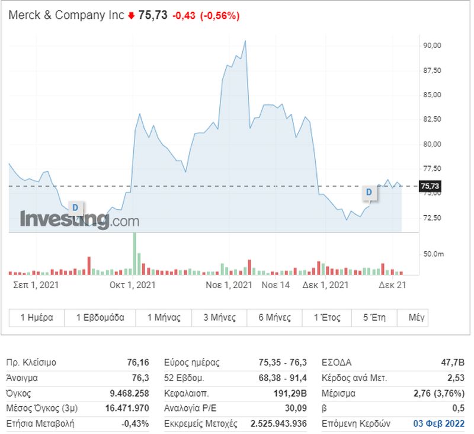Click the 82,50 y-axis label
This screenshot has height=434, width=474.
coord(432,119)
